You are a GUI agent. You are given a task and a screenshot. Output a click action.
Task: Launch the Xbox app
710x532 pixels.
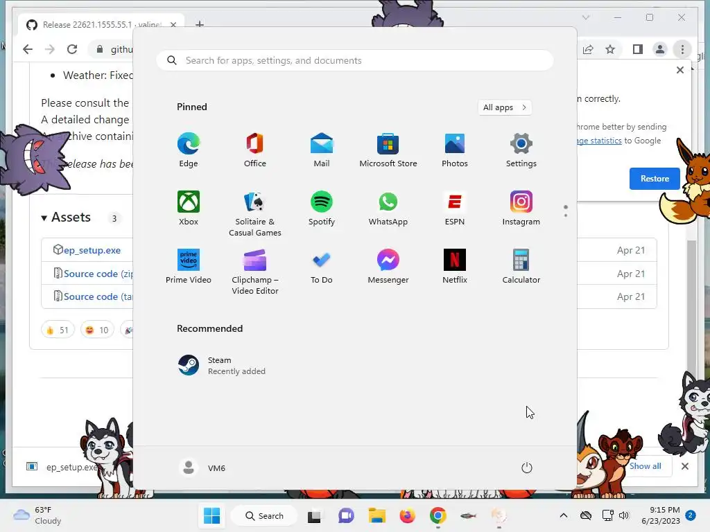[189, 208]
